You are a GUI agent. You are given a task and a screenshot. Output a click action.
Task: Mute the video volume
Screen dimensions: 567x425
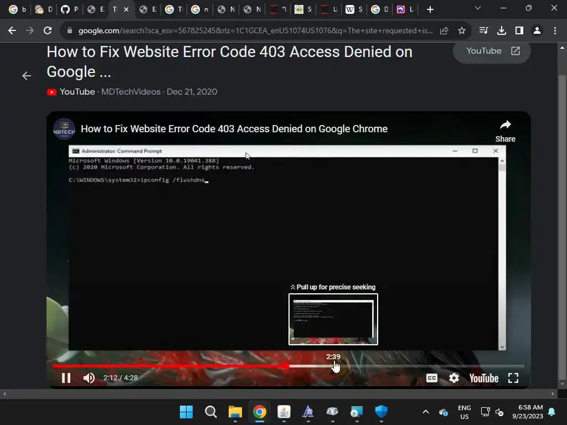89,378
